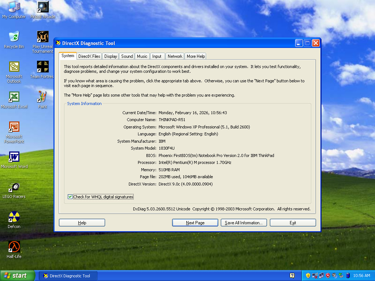Open the Recycle Bin icon

(x=14, y=40)
